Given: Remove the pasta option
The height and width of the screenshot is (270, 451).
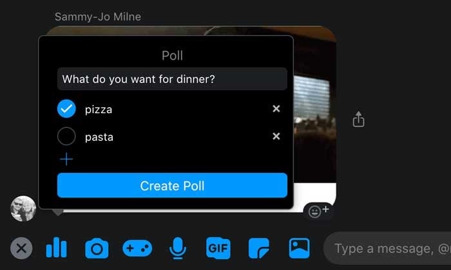Looking at the screenshot, I should (276, 136).
